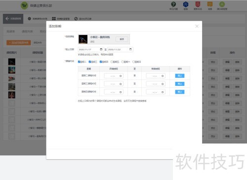
Task: Click 添加 schedule button in first course row
Action: tap(213, 62)
